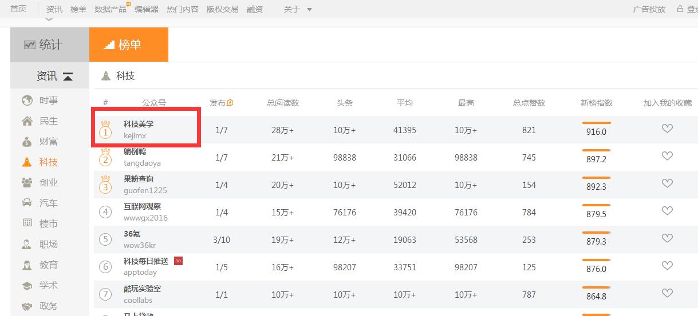The height and width of the screenshot is (316, 698).
Task: Click 融资 in the navigation bar
Action: click(x=255, y=9)
